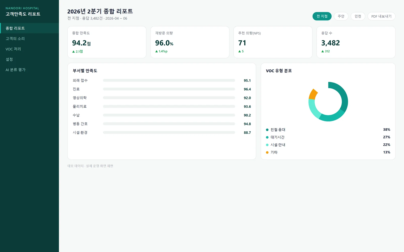Open the 종합 리포트 sidebar menu
404x252 pixels.
point(29,28)
